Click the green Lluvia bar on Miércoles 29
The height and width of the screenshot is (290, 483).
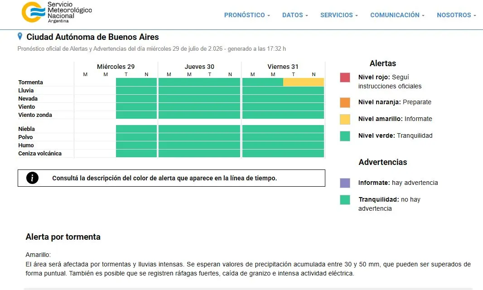click(136, 90)
